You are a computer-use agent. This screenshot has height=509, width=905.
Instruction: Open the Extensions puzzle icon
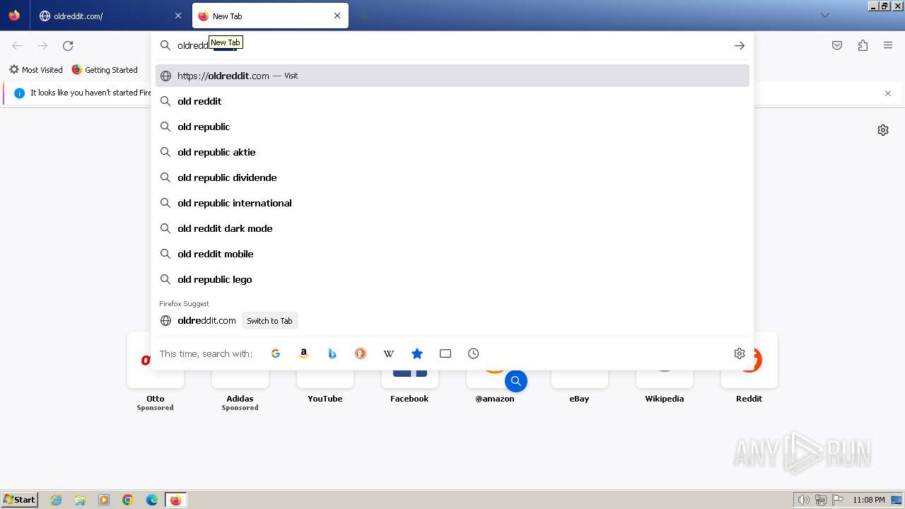(863, 45)
